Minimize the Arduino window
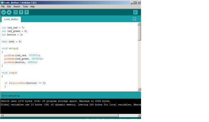209x122 pixels. [132, 3]
